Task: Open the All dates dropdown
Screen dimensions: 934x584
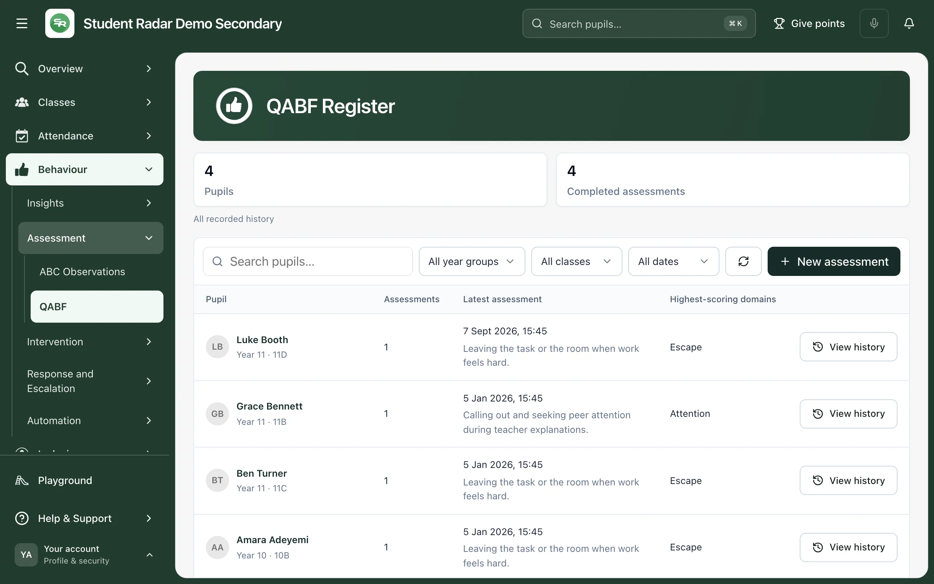Action: [x=674, y=261]
